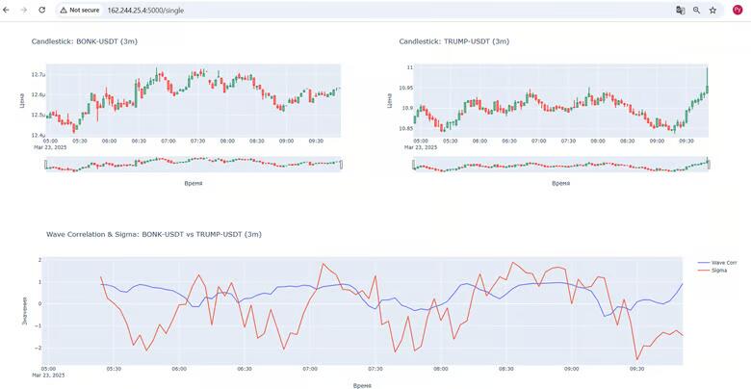Click left handle of BONK-USDT range slider

[x=45, y=165]
